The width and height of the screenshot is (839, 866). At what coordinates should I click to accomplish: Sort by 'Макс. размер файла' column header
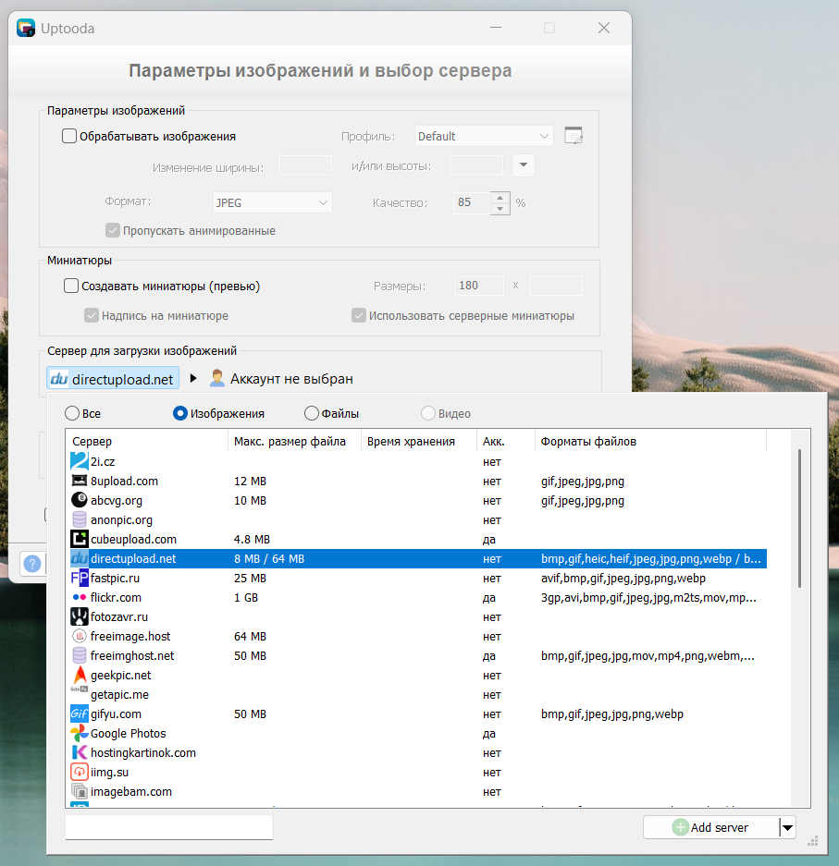pos(294,441)
